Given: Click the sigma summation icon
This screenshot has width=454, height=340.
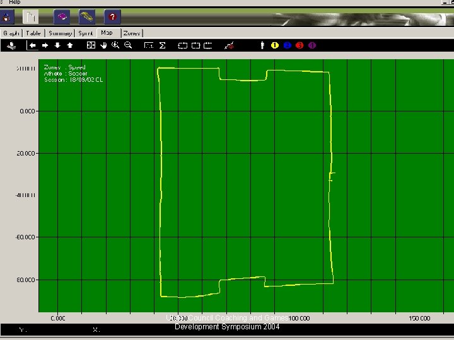Looking at the screenshot, I should 163,45.
